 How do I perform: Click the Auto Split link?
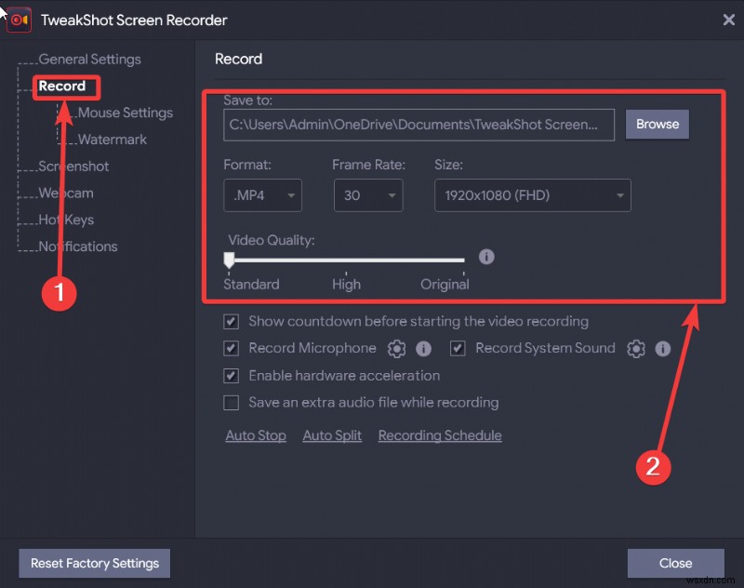(x=332, y=434)
